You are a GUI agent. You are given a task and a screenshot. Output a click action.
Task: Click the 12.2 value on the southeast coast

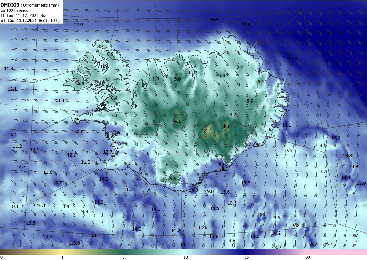250,145
